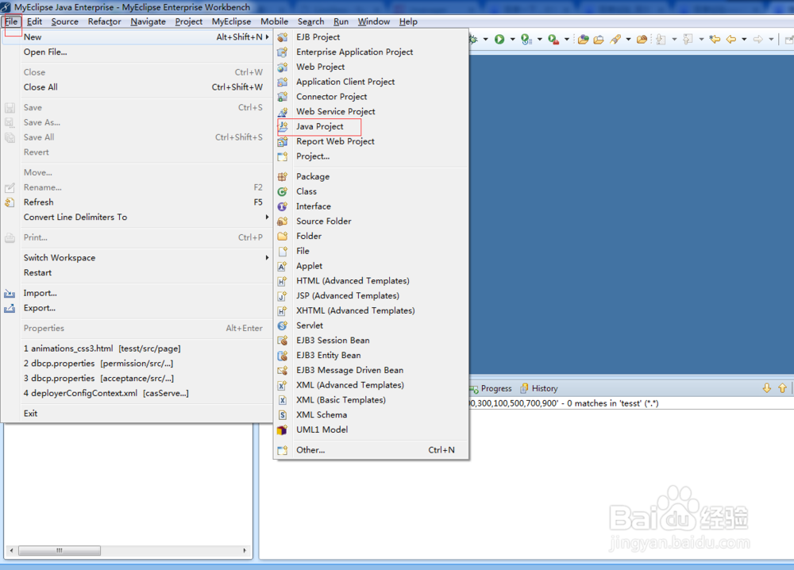This screenshot has width=794, height=570.
Task: Select Java Project from New submenu
Action: [319, 126]
